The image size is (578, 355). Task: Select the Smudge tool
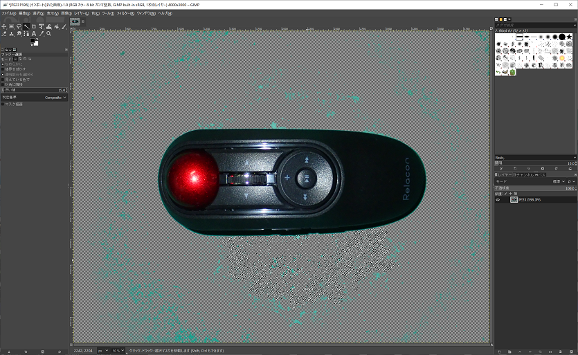19,33
